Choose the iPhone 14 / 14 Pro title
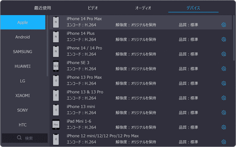Viewport: 236px width, 147px height. pos(84,48)
